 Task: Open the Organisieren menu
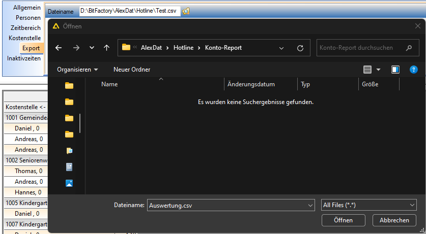77,70
